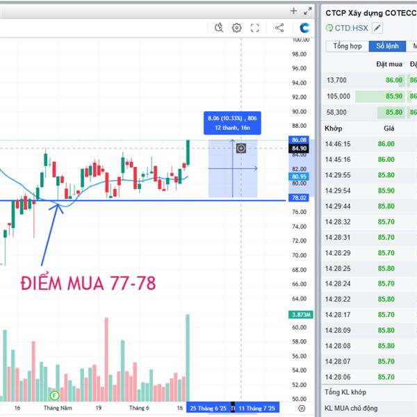This screenshot has height=417, width=417.
Task: Click the blue C logo icon
Action: pyautogui.click(x=304, y=28)
